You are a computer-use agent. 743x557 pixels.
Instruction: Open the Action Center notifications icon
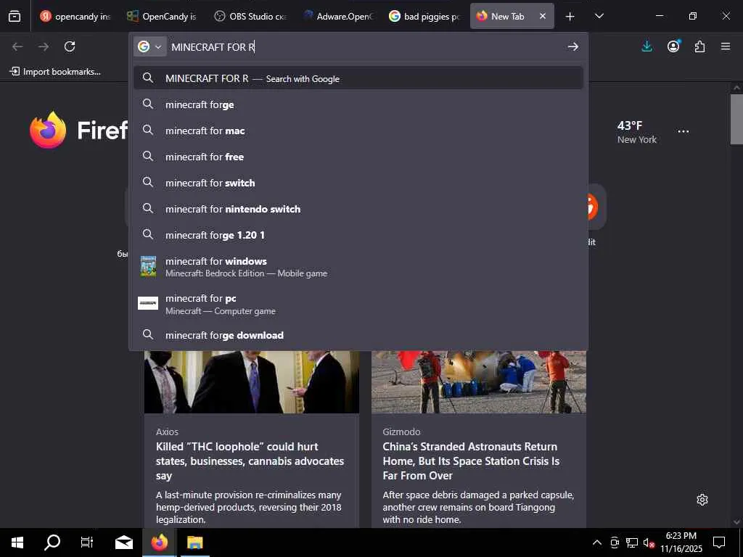(x=719, y=542)
